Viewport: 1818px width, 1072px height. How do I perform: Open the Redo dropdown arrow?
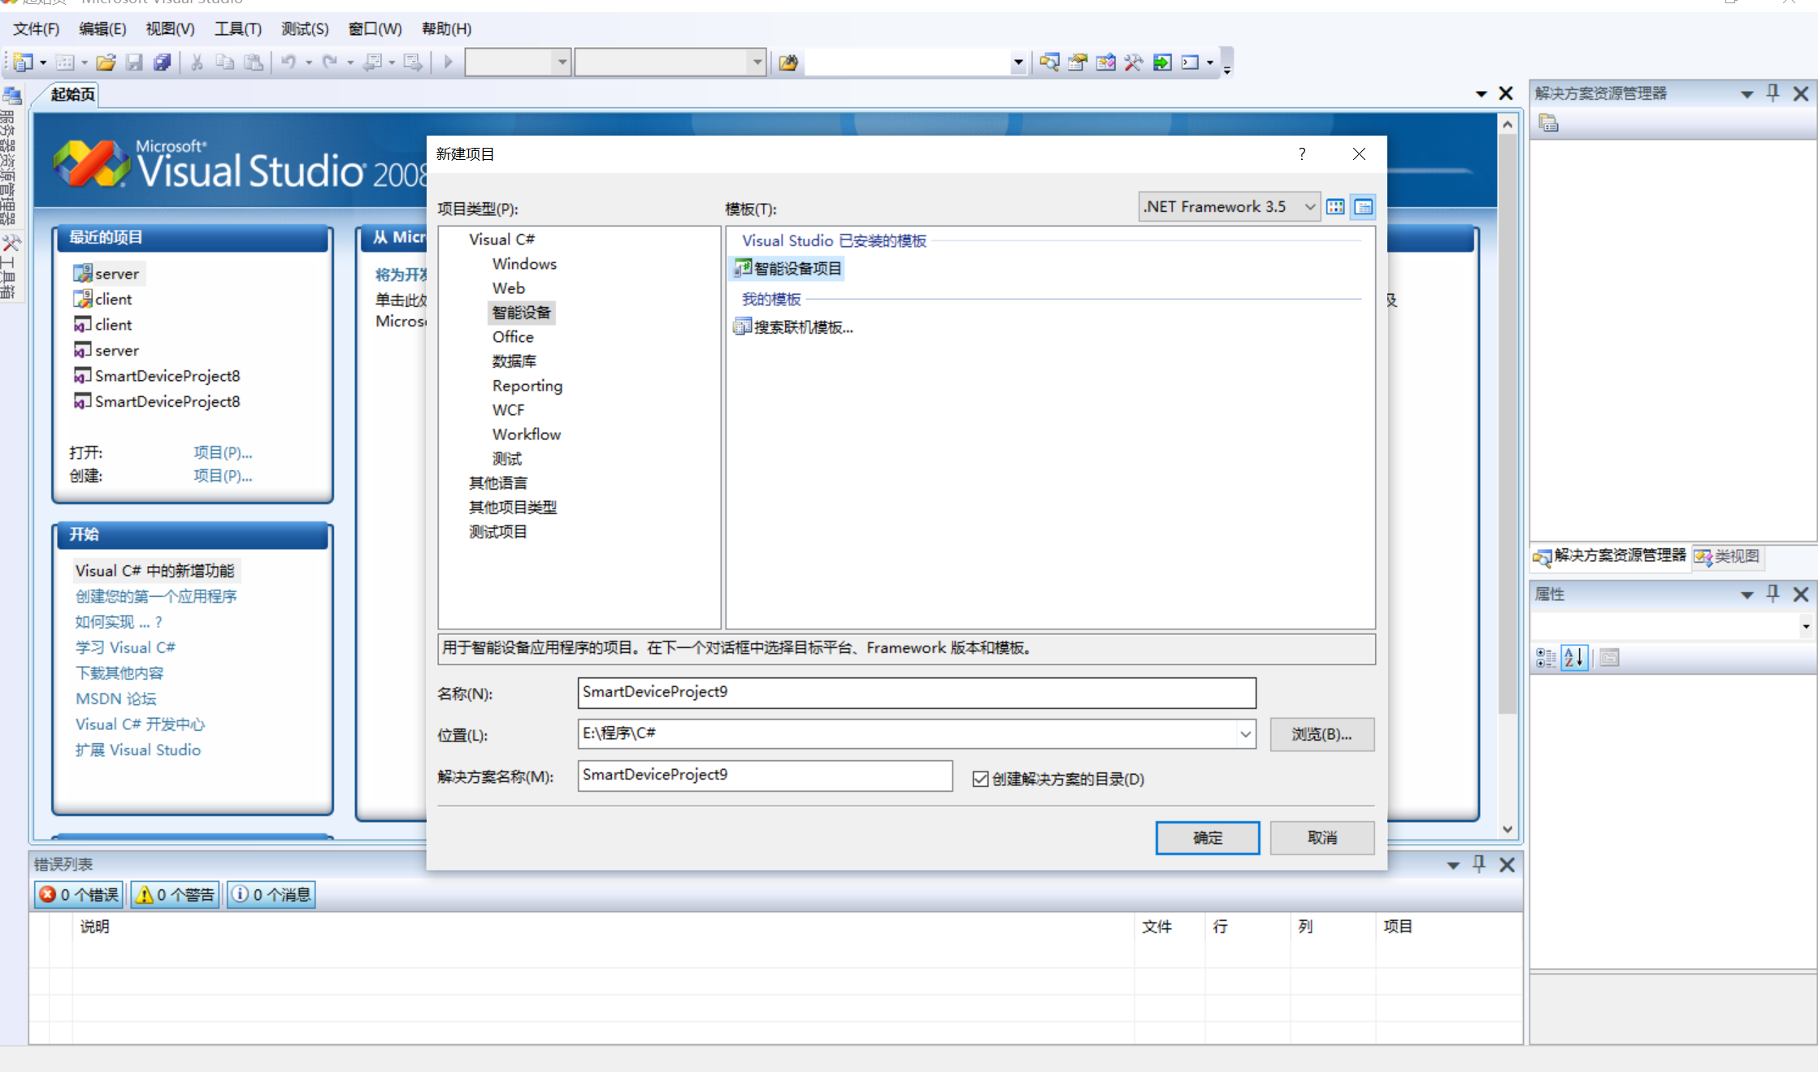click(351, 62)
